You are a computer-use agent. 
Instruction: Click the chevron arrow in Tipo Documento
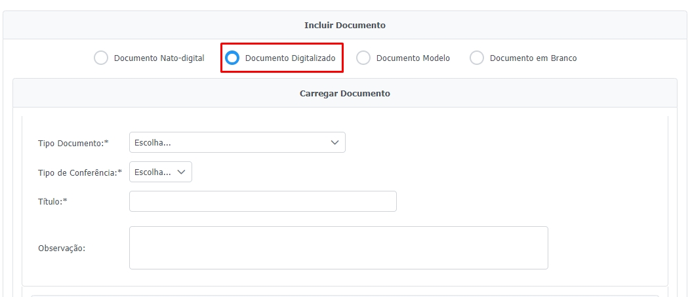335,142
